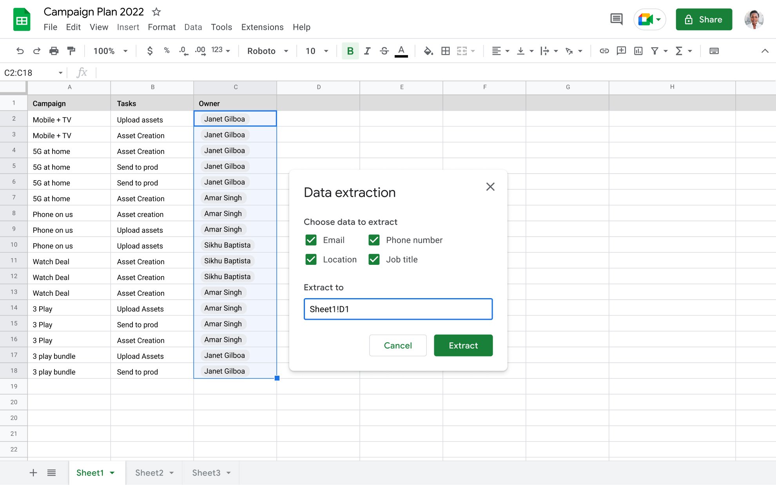Increase decimal places

pyautogui.click(x=200, y=51)
